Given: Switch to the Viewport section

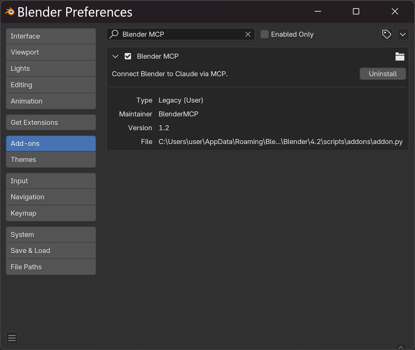Looking at the screenshot, I should coord(51,52).
